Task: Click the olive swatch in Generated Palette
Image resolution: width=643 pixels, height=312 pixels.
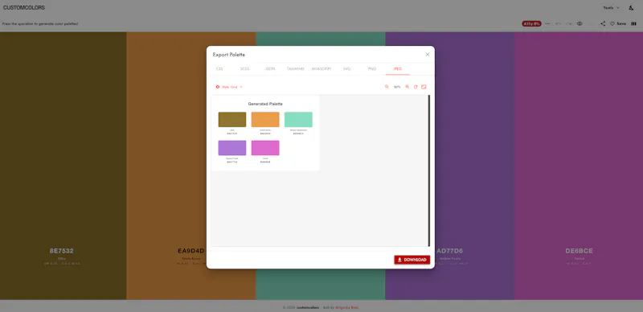Action: [x=232, y=120]
